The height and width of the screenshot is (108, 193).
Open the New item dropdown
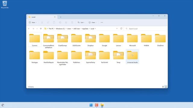pyautogui.click(x=33, y=22)
